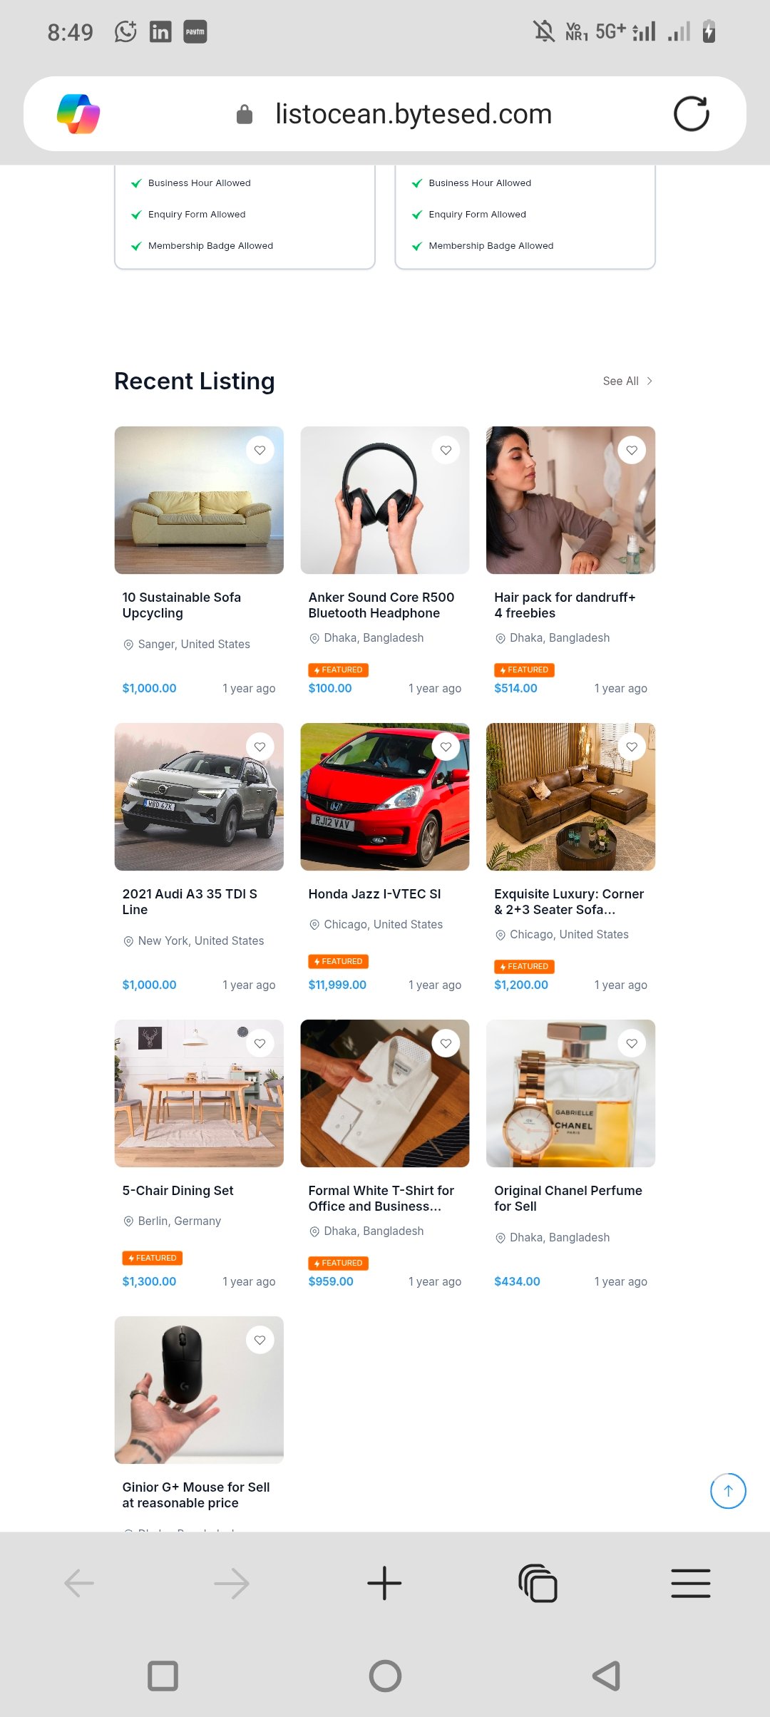
Task: Tap the Android home circle button
Action: coord(385,1676)
